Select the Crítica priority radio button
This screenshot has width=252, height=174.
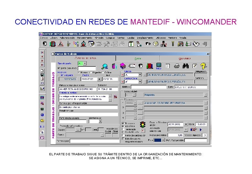tap(103, 72)
